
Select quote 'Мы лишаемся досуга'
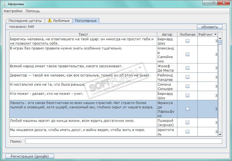point(83,132)
